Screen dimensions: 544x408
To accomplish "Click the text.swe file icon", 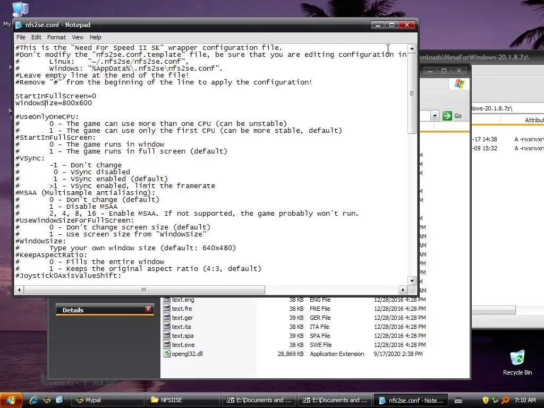I will click(x=167, y=344).
